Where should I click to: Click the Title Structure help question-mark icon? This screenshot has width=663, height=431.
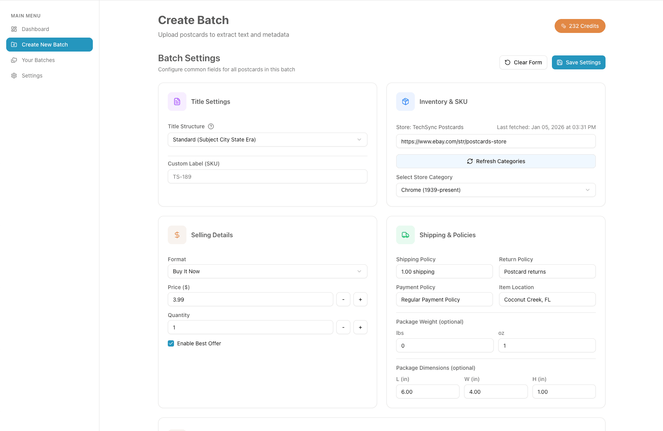tap(211, 126)
